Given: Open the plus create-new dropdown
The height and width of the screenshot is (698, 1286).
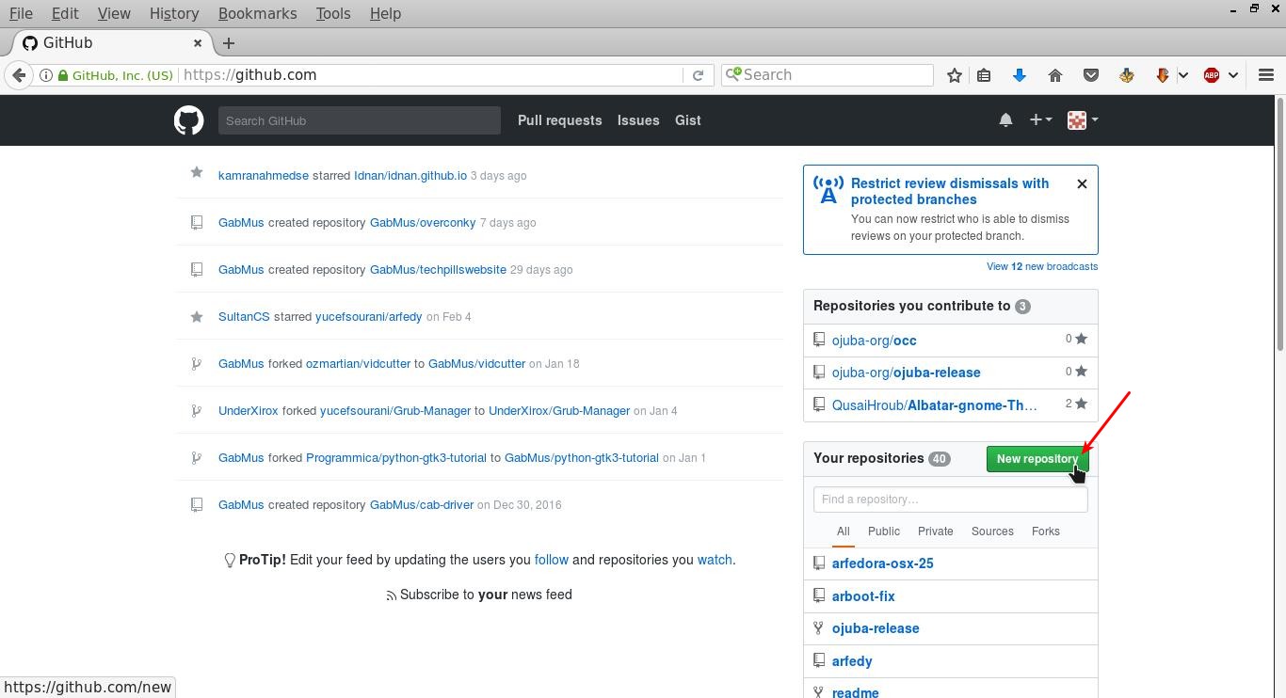Looking at the screenshot, I should [x=1040, y=120].
